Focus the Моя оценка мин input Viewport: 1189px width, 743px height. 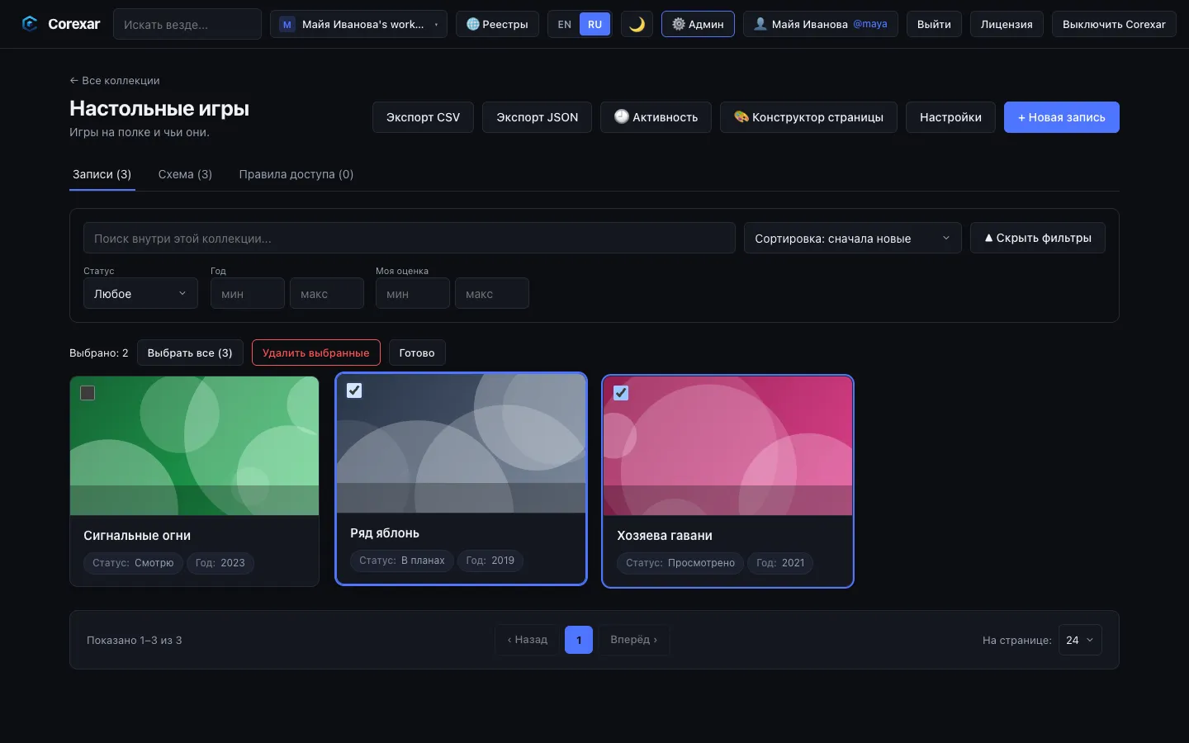coord(413,293)
